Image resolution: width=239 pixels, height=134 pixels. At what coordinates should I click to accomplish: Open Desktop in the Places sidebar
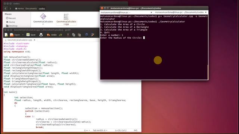point(12,26)
